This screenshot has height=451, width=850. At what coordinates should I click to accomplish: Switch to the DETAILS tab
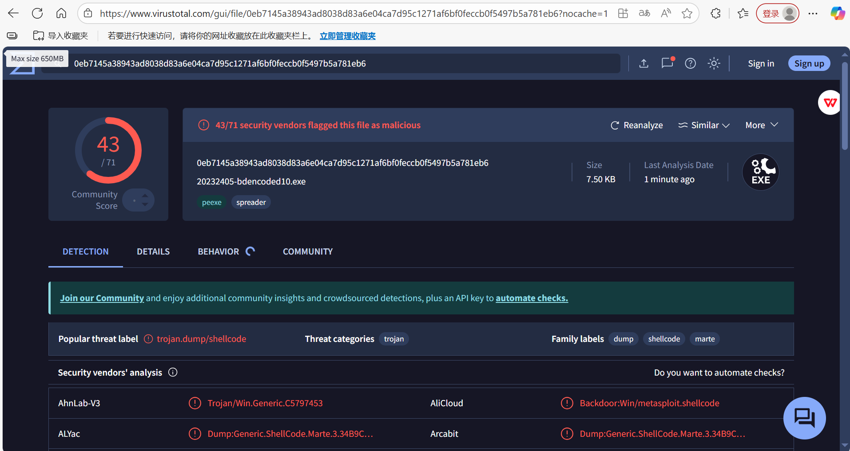(x=153, y=251)
